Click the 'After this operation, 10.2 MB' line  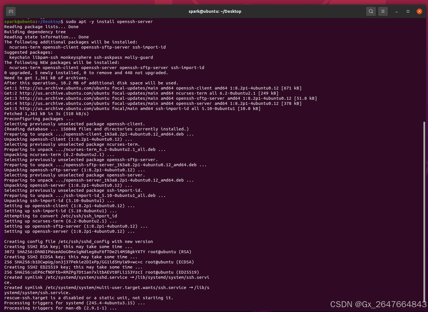pyautogui.click(x=91, y=83)
